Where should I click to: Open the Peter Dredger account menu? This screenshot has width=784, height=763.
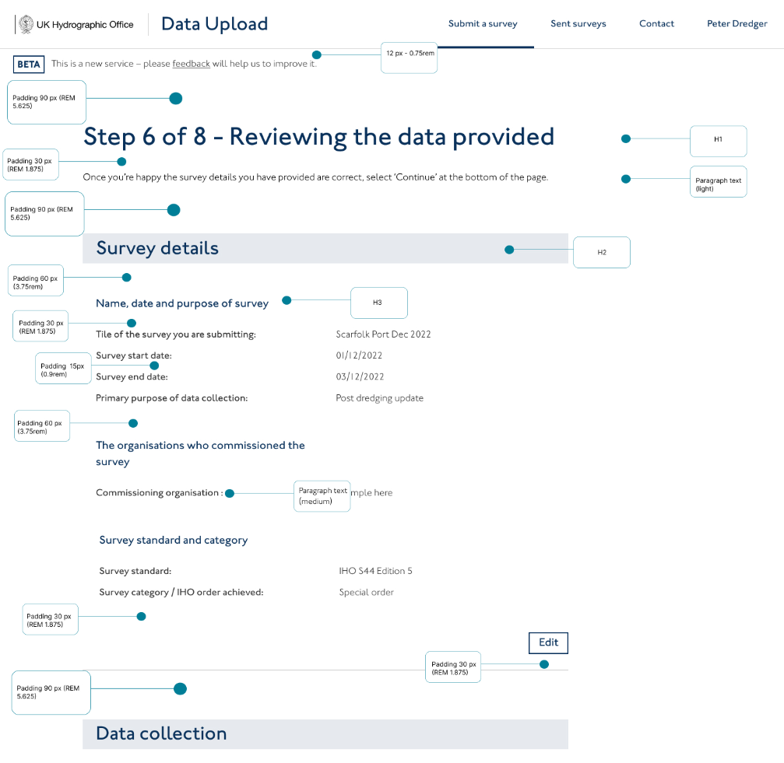click(x=737, y=24)
